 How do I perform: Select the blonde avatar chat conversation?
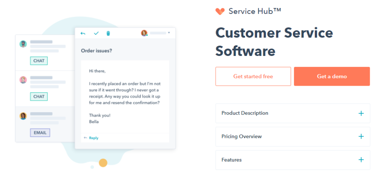(23, 80)
